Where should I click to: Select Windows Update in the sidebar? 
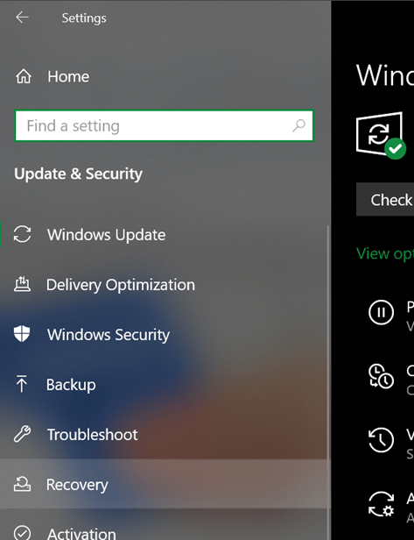tap(165, 235)
